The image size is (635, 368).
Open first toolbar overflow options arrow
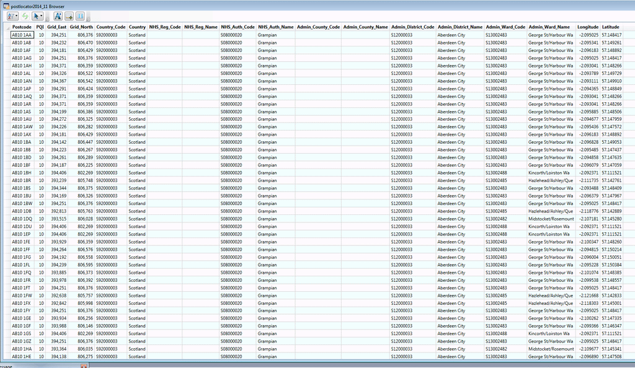[x=47, y=17]
